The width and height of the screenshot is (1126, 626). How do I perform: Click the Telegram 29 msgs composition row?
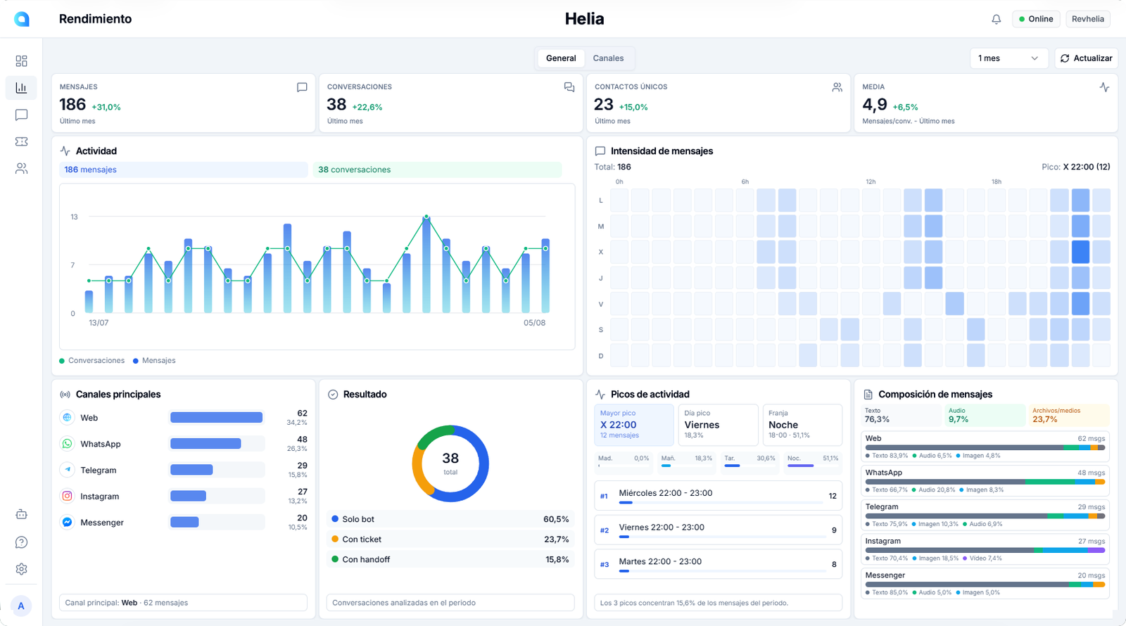(x=985, y=516)
